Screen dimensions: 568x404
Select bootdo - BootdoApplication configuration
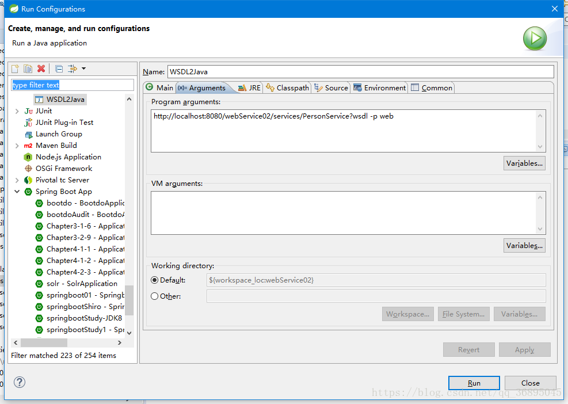(80, 203)
